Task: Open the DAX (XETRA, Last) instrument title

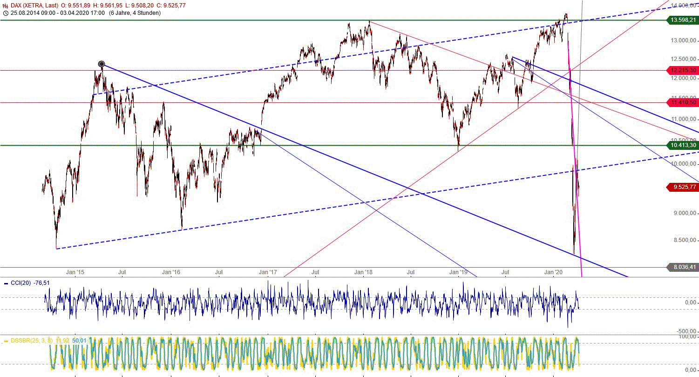Action: 35,5
